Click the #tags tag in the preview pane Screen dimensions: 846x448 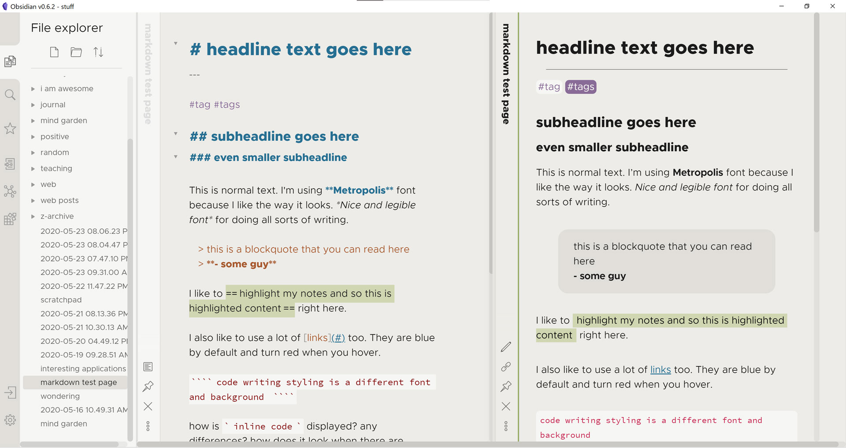[x=581, y=87]
